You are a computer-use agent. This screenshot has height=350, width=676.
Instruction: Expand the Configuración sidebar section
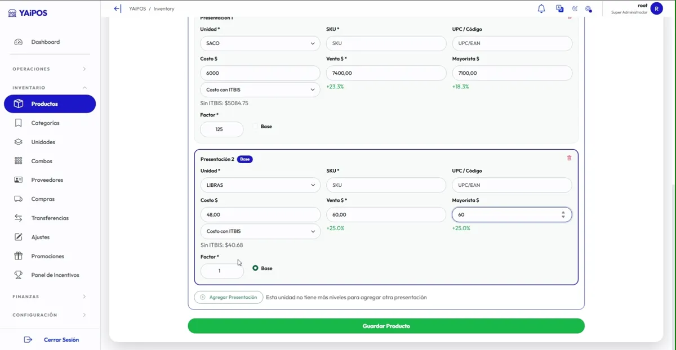pos(50,315)
